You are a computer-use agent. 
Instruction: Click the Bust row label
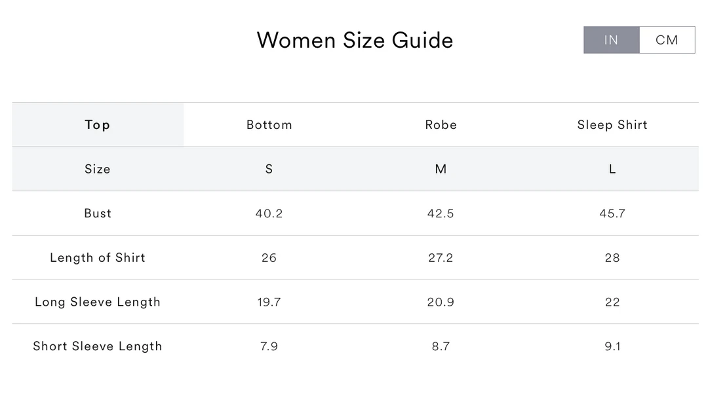[98, 213]
